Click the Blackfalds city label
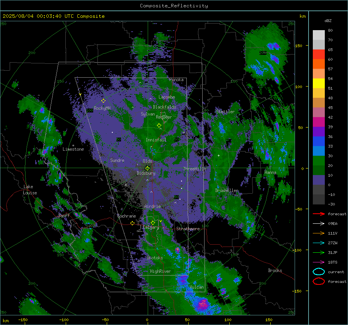The image size is (348, 325). (x=164, y=107)
